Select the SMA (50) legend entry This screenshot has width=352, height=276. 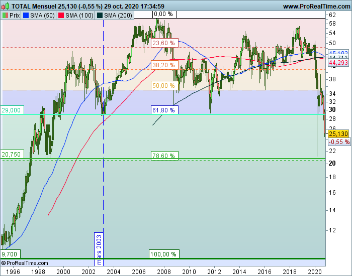pos(39,16)
